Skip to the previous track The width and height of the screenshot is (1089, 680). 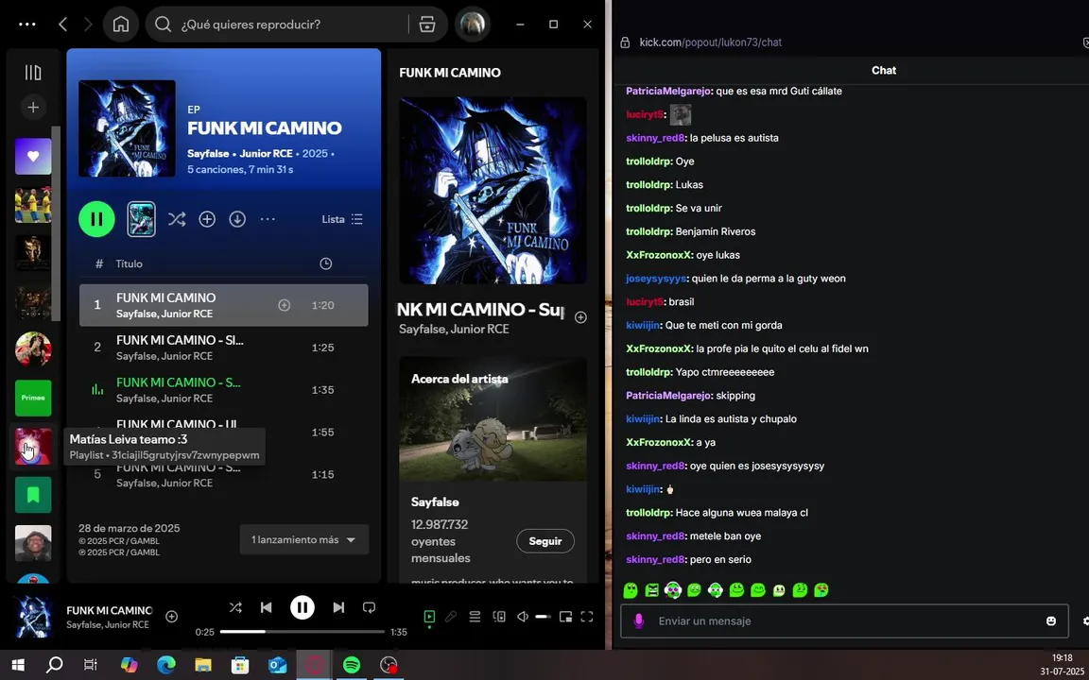[266, 608]
